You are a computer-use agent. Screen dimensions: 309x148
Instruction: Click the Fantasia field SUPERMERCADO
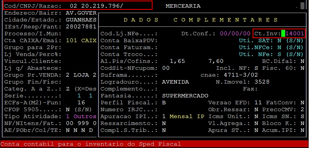(185, 96)
